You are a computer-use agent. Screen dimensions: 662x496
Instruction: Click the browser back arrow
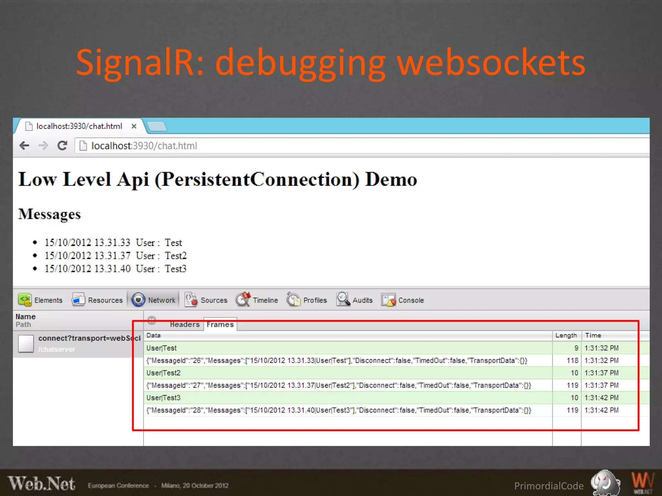point(25,146)
